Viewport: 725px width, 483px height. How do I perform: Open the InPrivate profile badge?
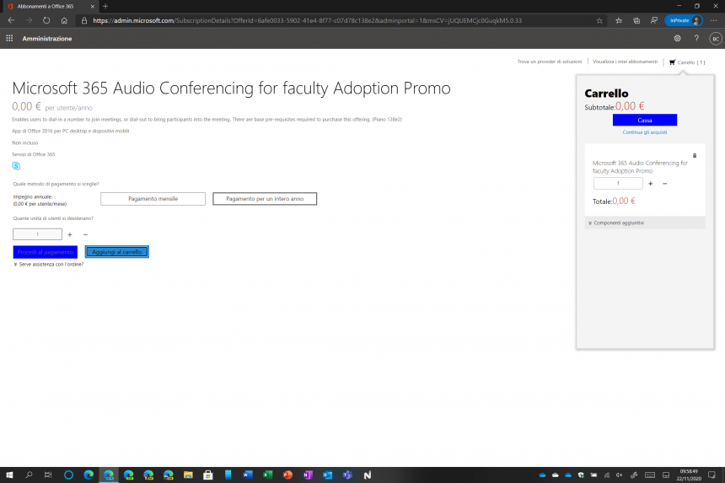click(684, 20)
